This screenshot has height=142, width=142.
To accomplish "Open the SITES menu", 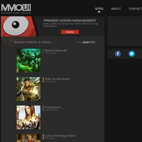I will 99,9.
